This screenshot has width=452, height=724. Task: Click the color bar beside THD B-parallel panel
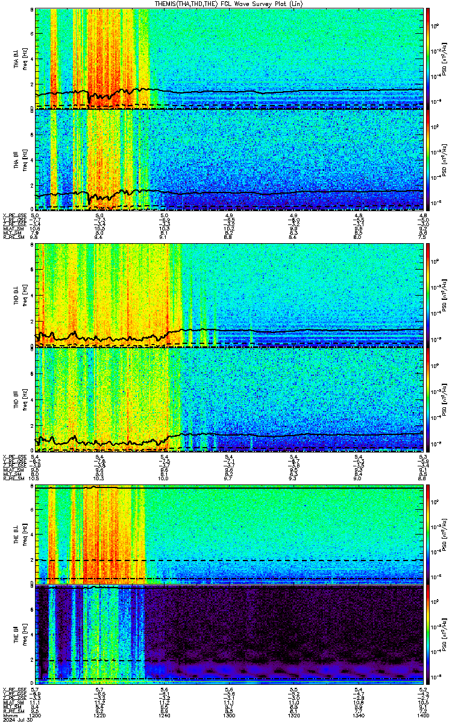pyautogui.click(x=428, y=398)
